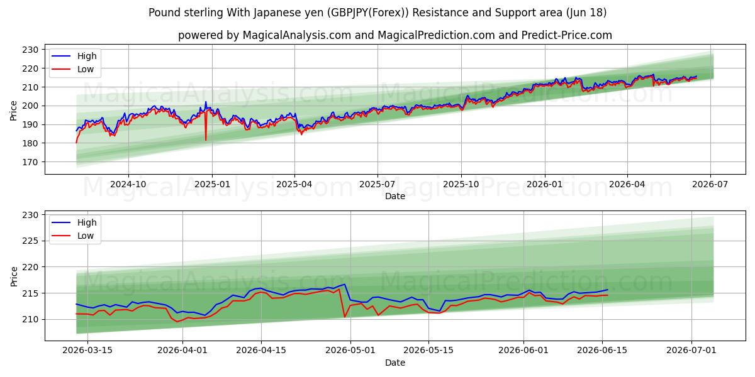Click the '2024-10' date tick label

[128, 185]
